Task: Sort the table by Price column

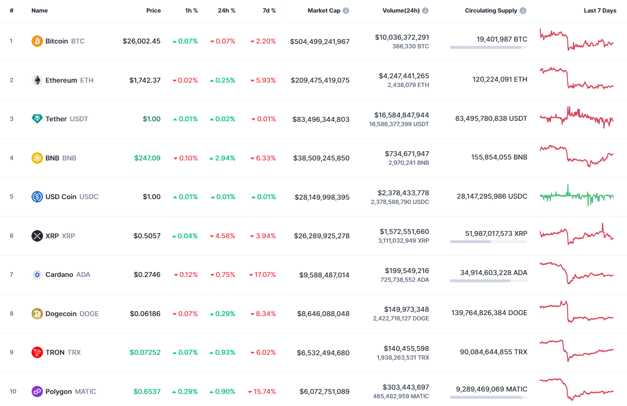Action: click(x=153, y=10)
